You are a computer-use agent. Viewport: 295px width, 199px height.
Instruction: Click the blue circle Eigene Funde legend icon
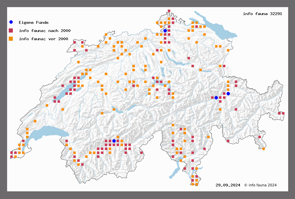pos(11,22)
